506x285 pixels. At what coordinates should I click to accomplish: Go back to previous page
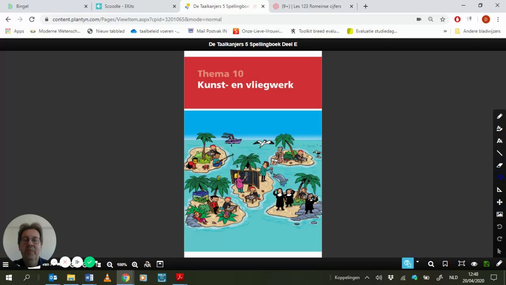tap(8, 19)
